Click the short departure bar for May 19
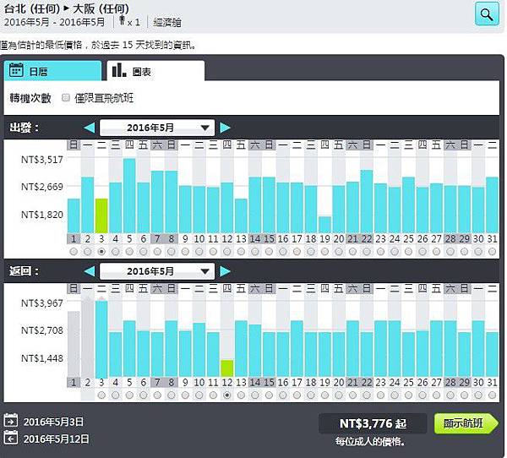 [x=324, y=225]
